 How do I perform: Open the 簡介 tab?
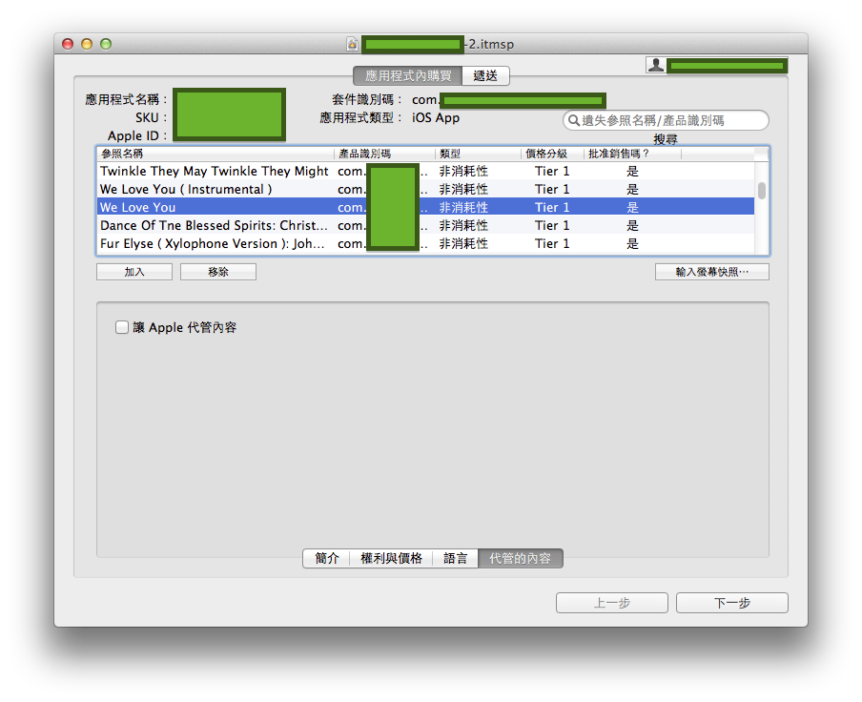pyautogui.click(x=327, y=558)
